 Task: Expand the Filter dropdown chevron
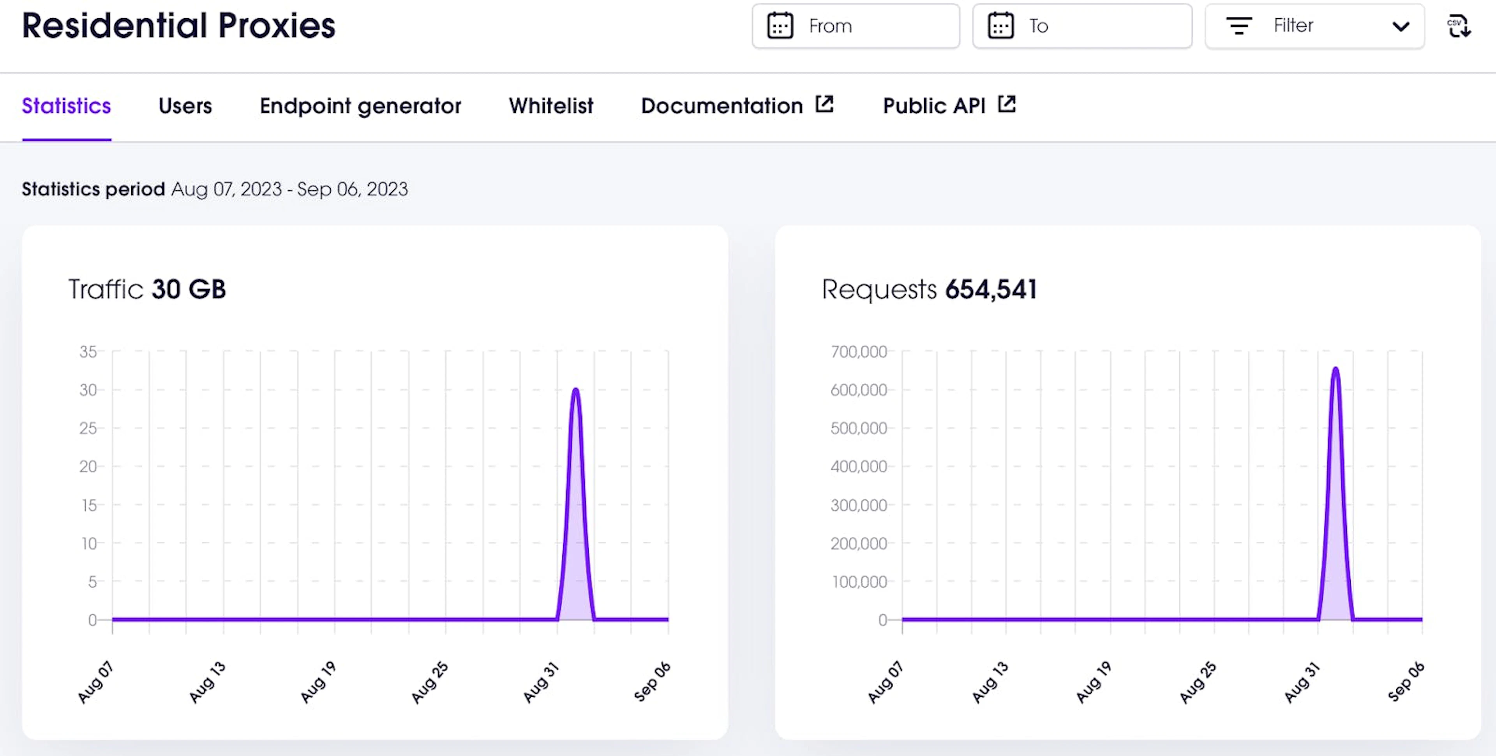point(1401,27)
